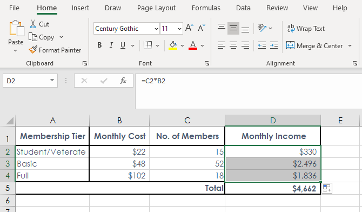Select column D header
362x212 pixels.
pos(273,121)
